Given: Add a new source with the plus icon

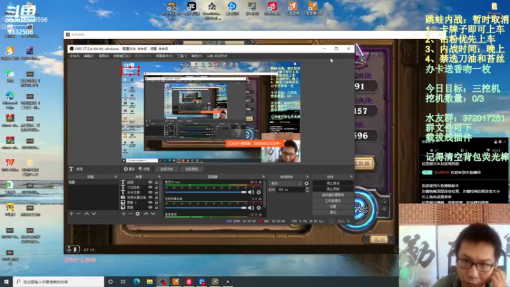Looking at the screenshot, I should 124,214.
